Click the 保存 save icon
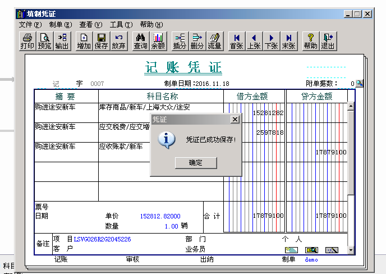This screenshot has height=274, width=386. point(101,41)
